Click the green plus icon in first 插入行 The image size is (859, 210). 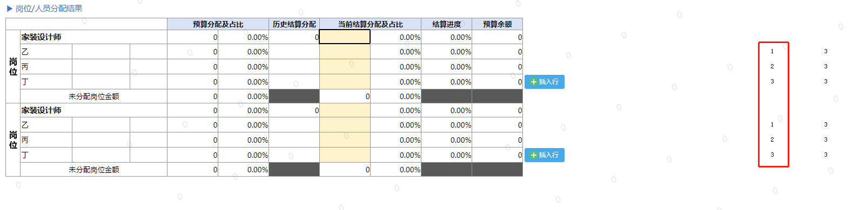click(x=534, y=82)
